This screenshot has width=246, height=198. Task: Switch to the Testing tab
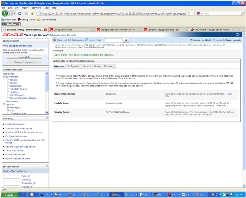[97, 66]
